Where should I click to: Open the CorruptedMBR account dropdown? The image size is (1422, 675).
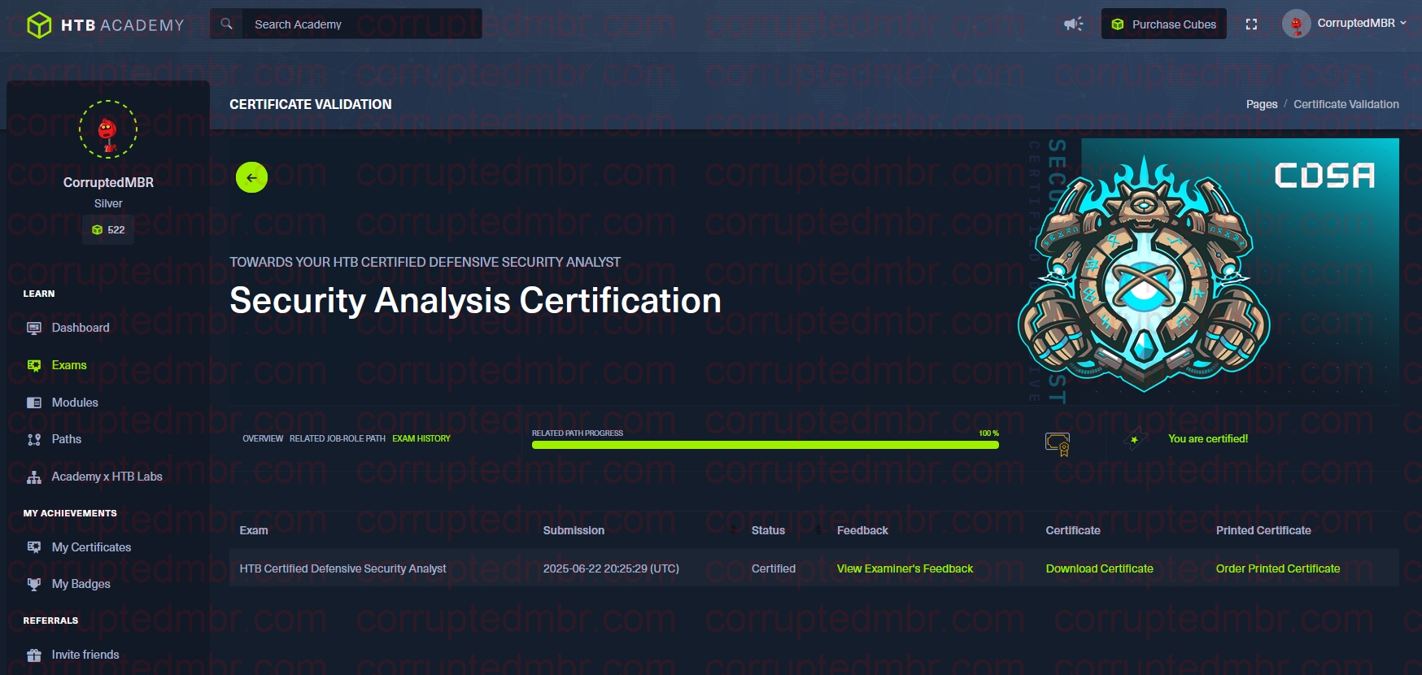click(1361, 24)
